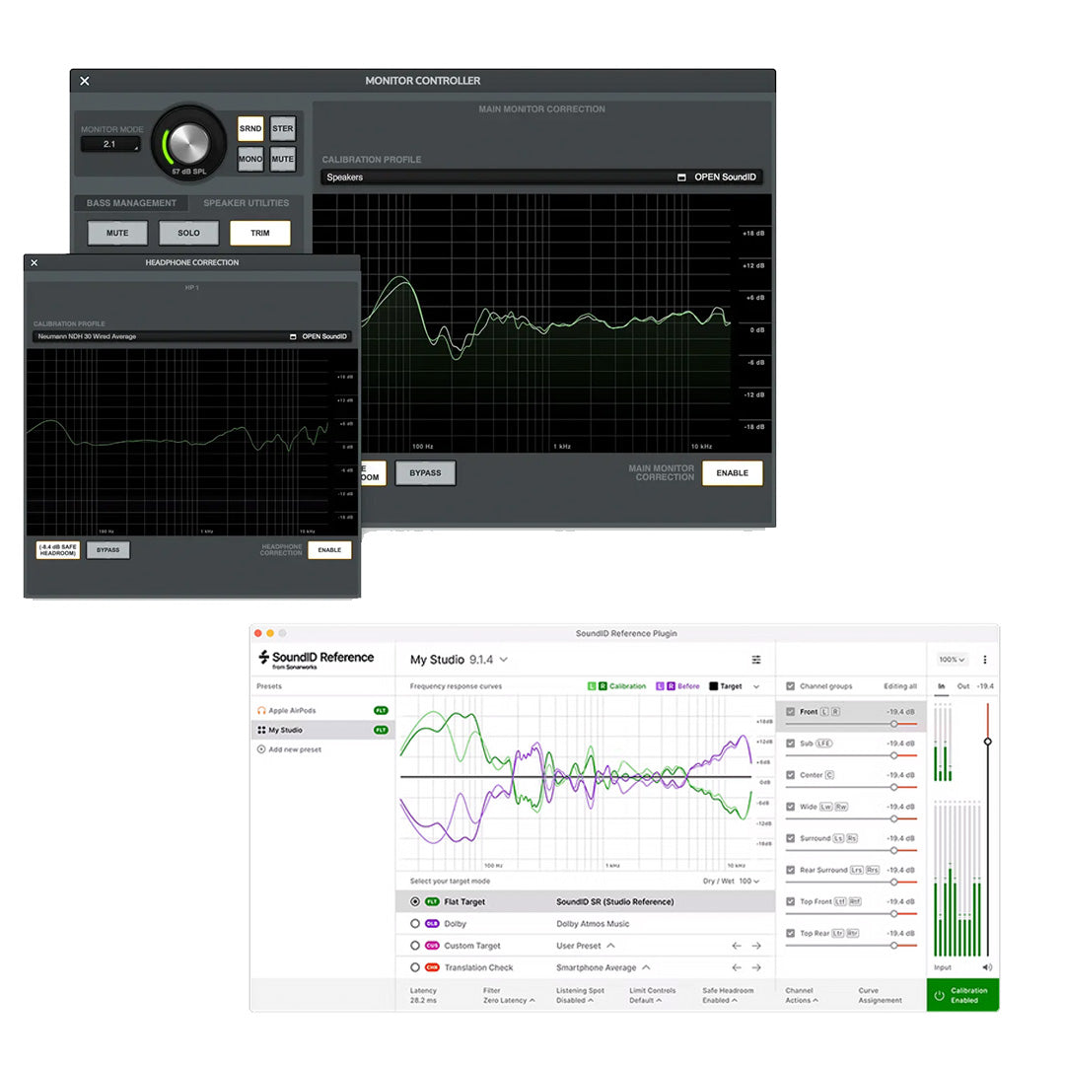Click the green Calibration Enabled power icon
Viewport: 1065px width, 1065px height.
(941, 993)
